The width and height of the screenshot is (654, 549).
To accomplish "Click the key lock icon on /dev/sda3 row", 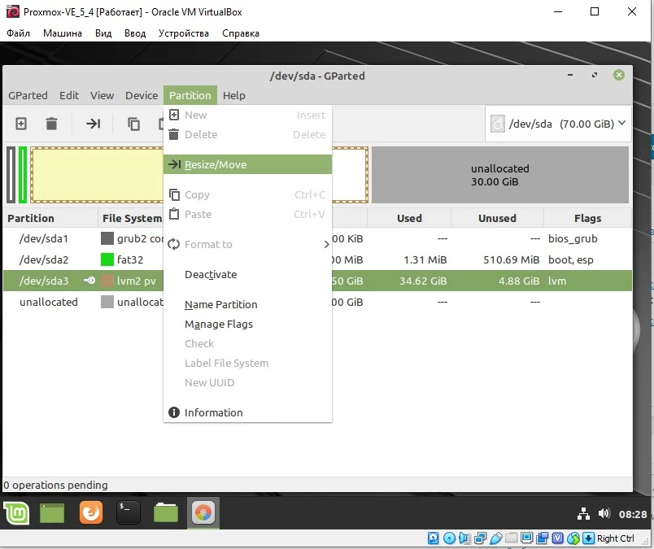I will 89,281.
